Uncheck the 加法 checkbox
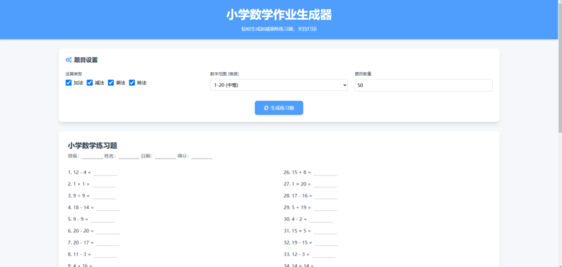Viewport: 562px width, 267px height. (69, 83)
